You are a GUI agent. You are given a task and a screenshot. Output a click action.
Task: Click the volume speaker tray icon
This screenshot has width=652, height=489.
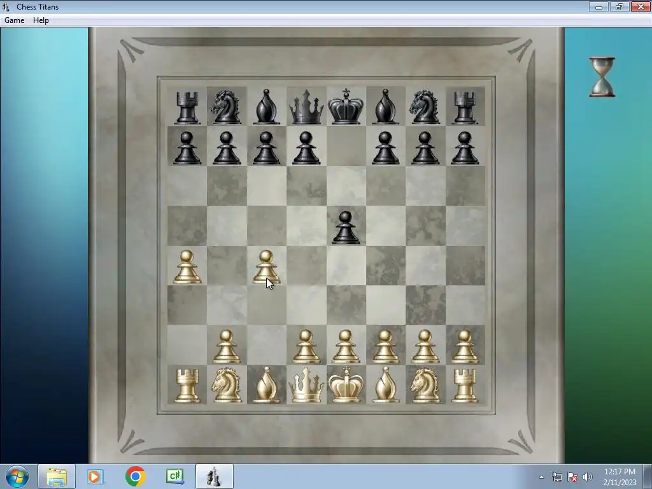[x=588, y=477]
